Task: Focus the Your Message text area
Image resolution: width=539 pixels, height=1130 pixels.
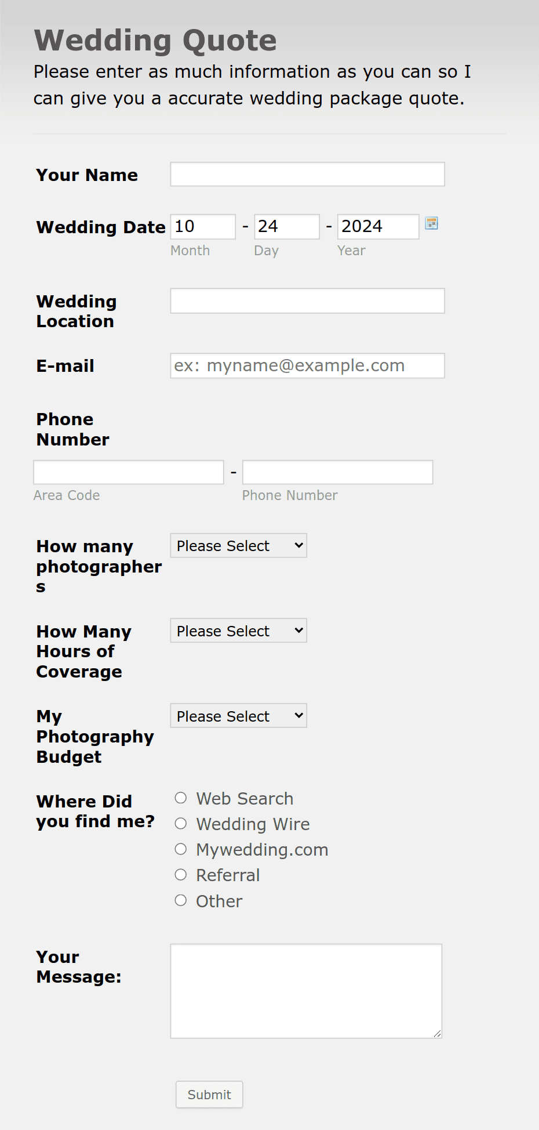Action: (x=306, y=991)
